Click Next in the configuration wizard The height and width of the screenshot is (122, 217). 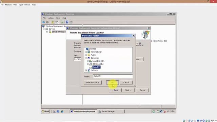coord(128,90)
